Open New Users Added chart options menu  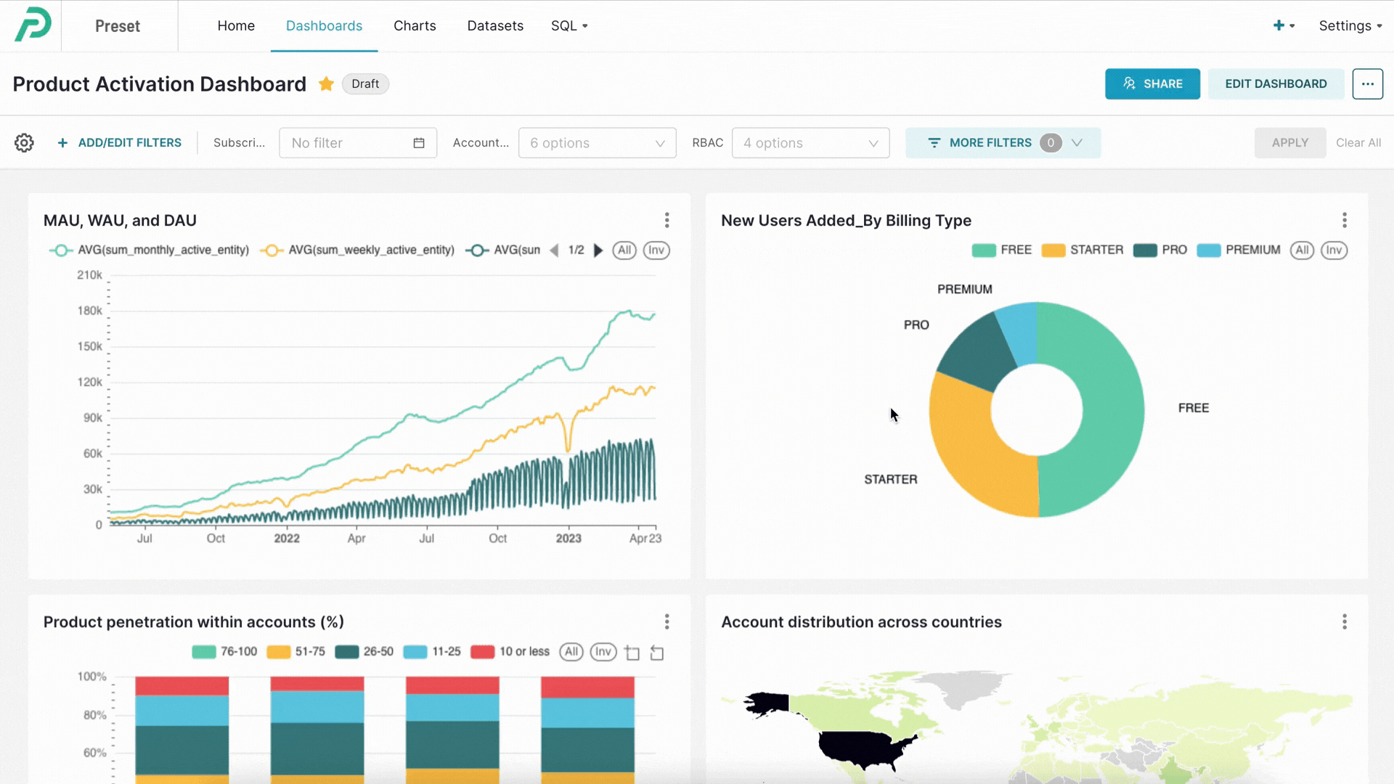pyautogui.click(x=1344, y=220)
